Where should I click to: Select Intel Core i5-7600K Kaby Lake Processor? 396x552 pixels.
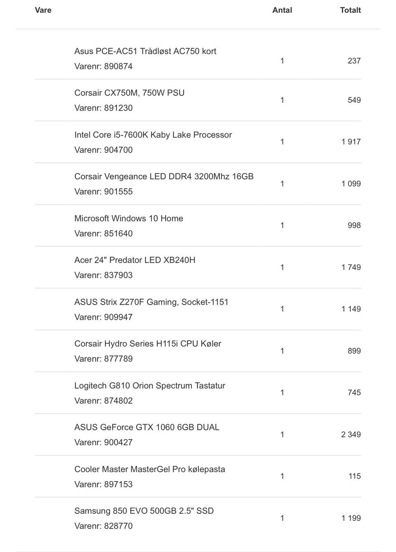pos(153,135)
